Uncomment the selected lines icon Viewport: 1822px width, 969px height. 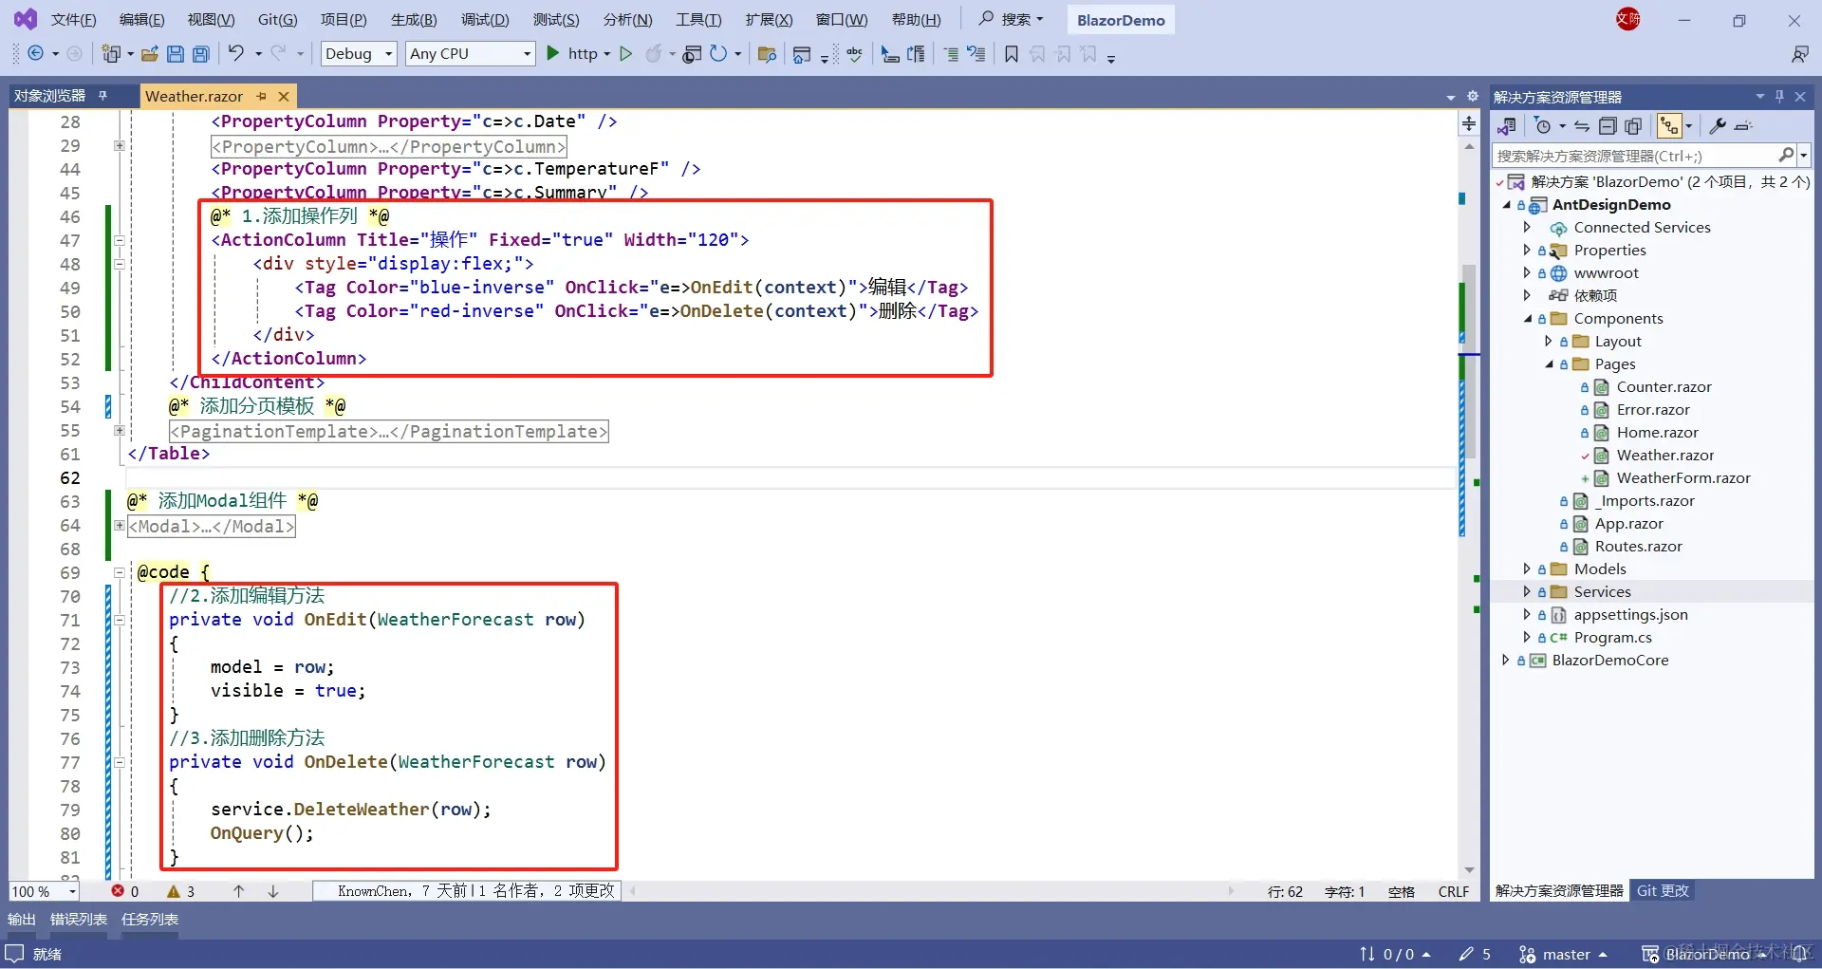click(x=976, y=54)
